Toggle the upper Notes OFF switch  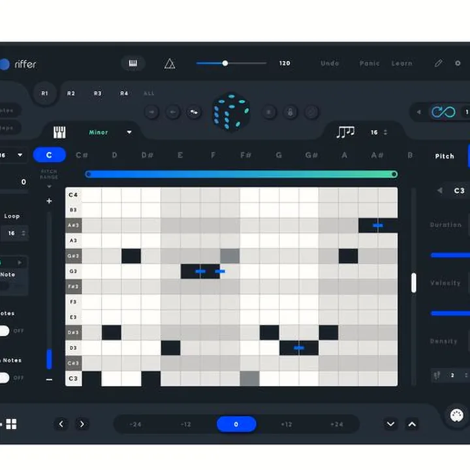click(4, 331)
